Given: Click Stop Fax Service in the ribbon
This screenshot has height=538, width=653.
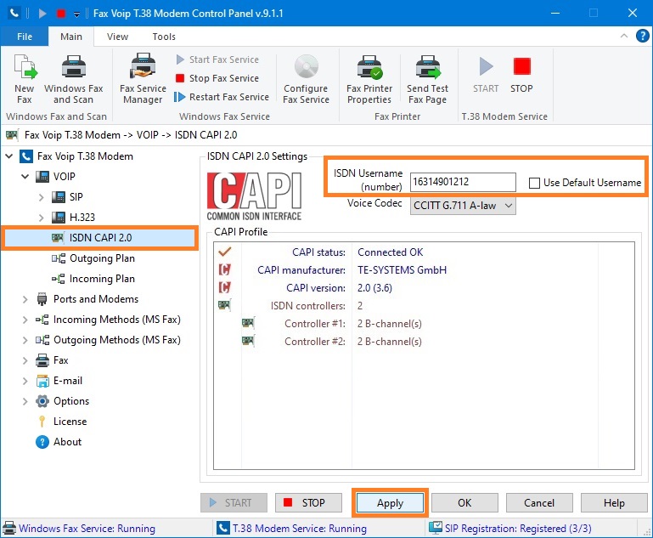Looking at the screenshot, I should (x=217, y=78).
